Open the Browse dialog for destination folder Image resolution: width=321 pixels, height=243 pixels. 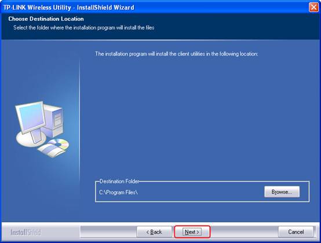click(x=282, y=192)
